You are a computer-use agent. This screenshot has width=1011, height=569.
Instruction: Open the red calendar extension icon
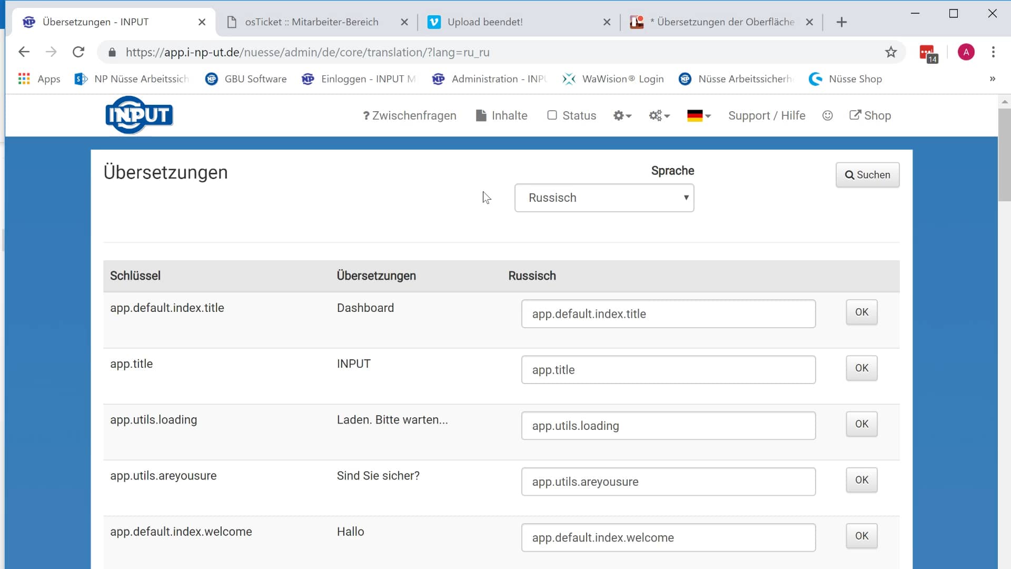pos(928,53)
